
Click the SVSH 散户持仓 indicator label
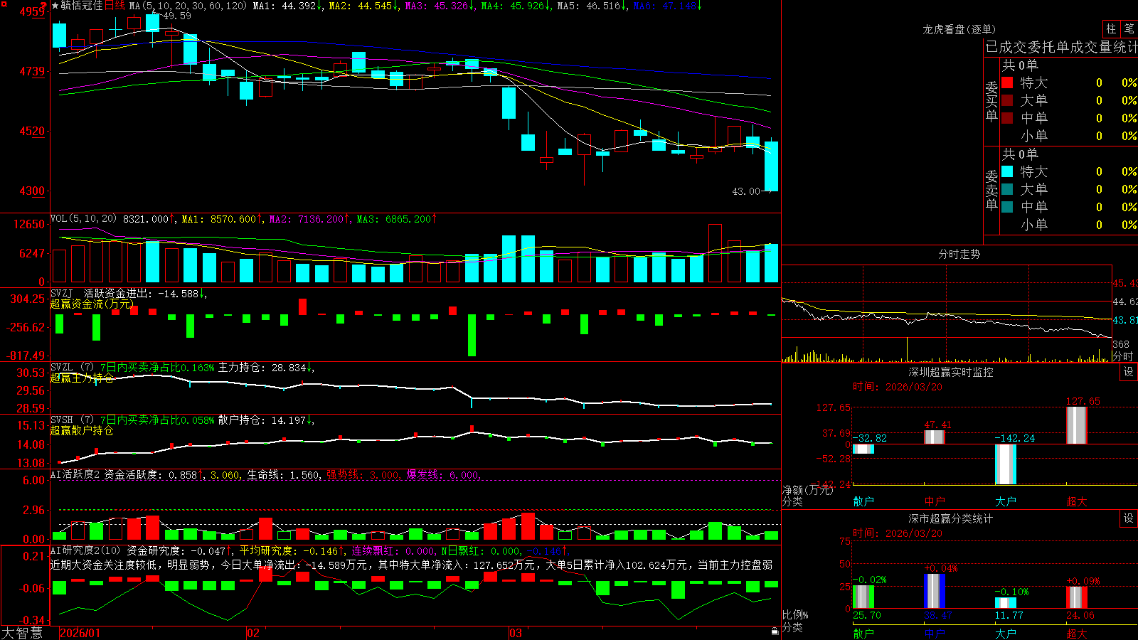coord(61,420)
